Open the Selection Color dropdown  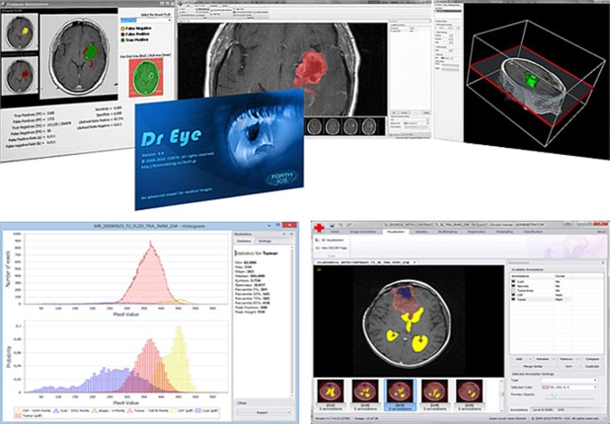click(x=569, y=387)
